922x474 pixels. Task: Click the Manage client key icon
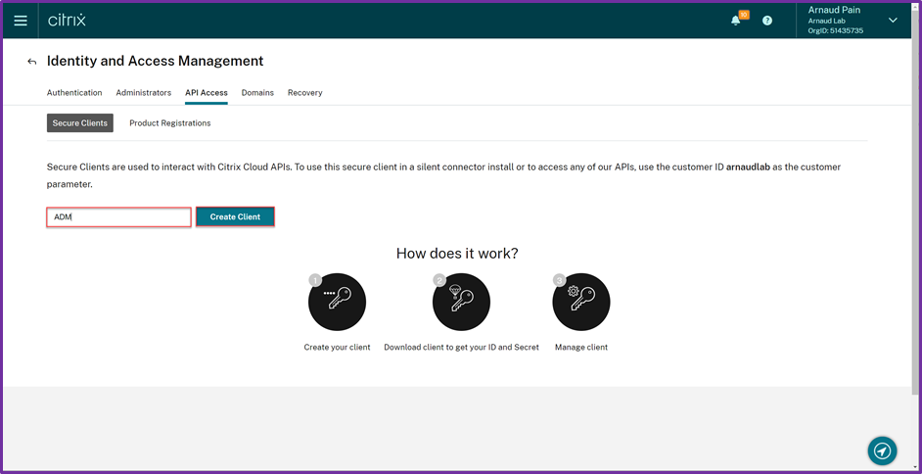(x=581, y=303)
